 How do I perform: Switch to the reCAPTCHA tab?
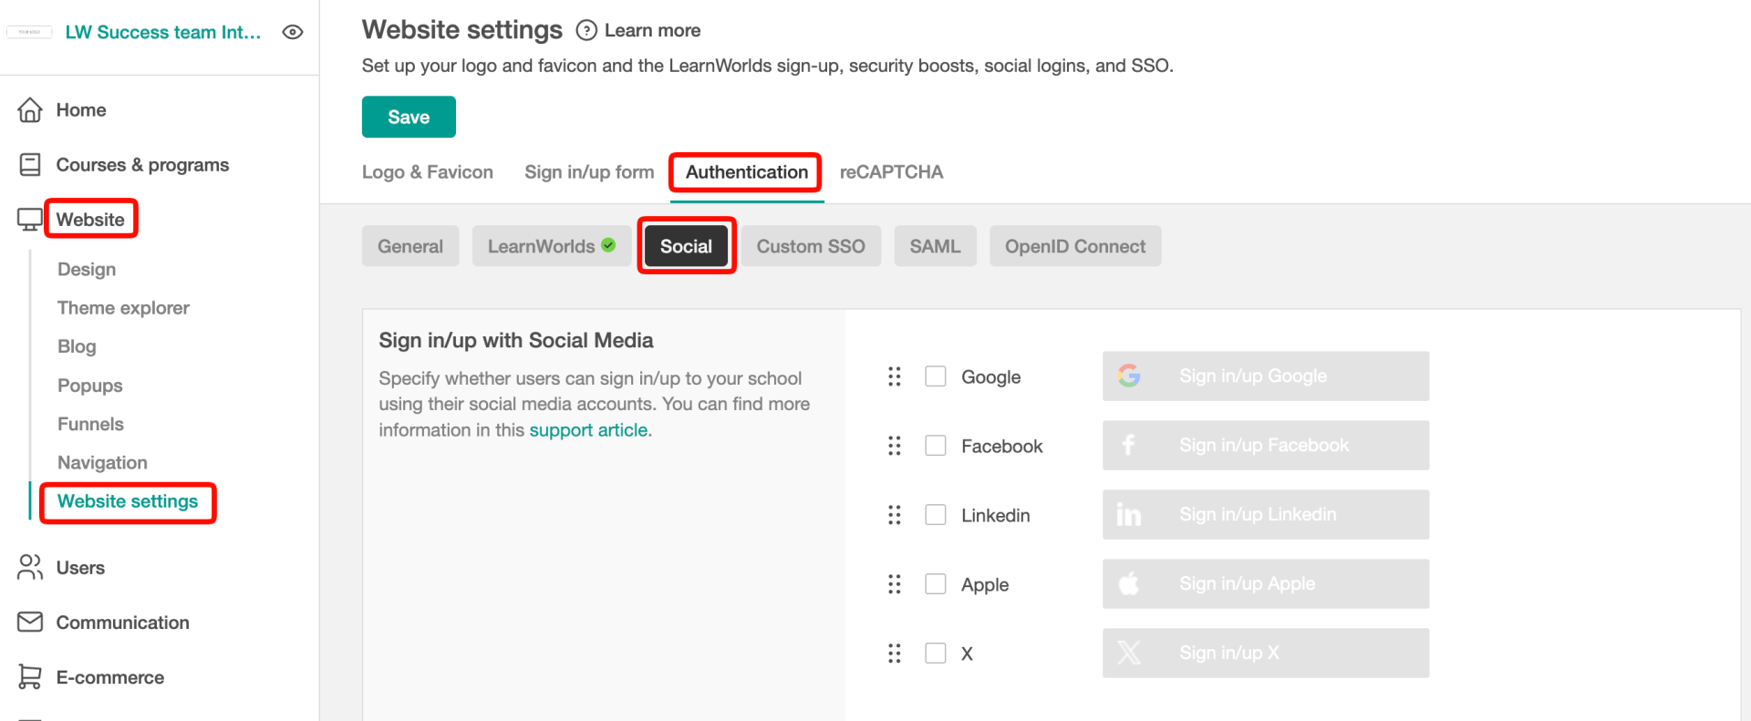point(891,172)
